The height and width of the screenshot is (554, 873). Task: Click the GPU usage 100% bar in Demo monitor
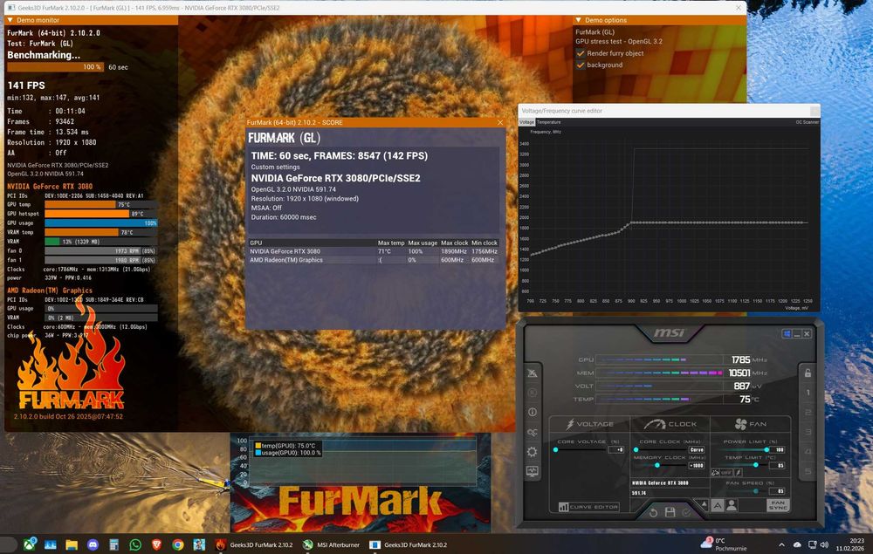(x=100, y=223)
